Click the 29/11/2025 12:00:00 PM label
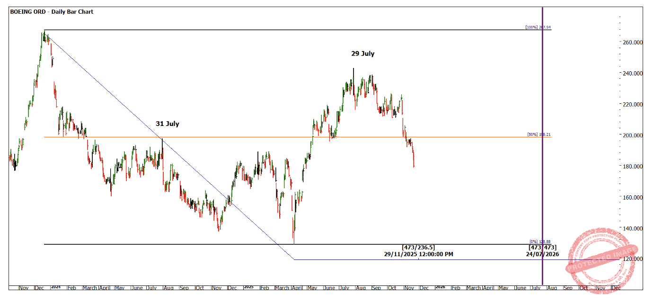This screenshot has width=654, height=301. pyautogui.click(x=418, y=254)
